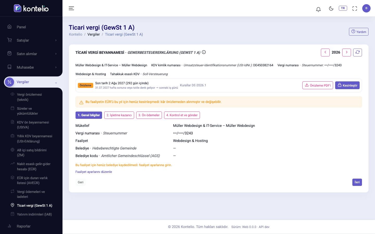Open Vergi ödemeleri ve iadeleri

[31, 194]
